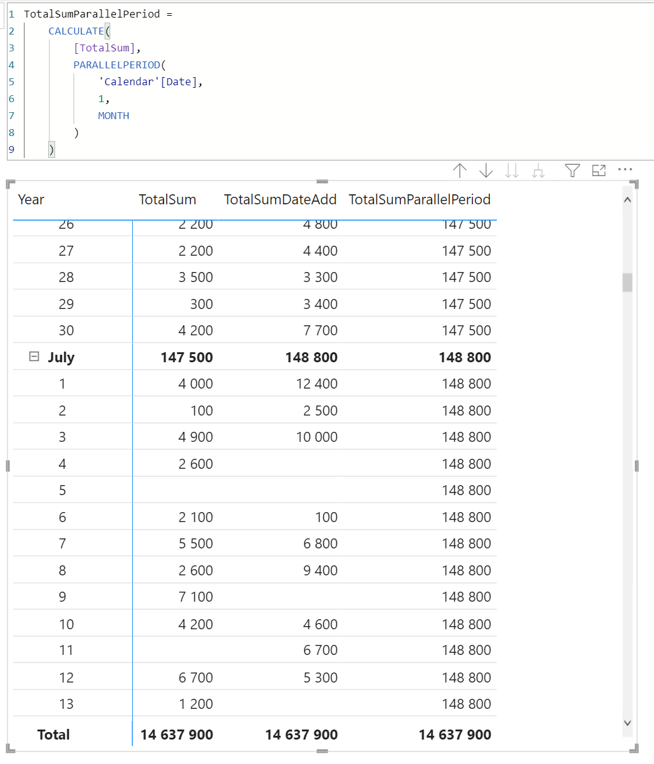Click the CALCULATE function in formula
654x764 pixels.
pyautogui.click(x=76, y=31)
